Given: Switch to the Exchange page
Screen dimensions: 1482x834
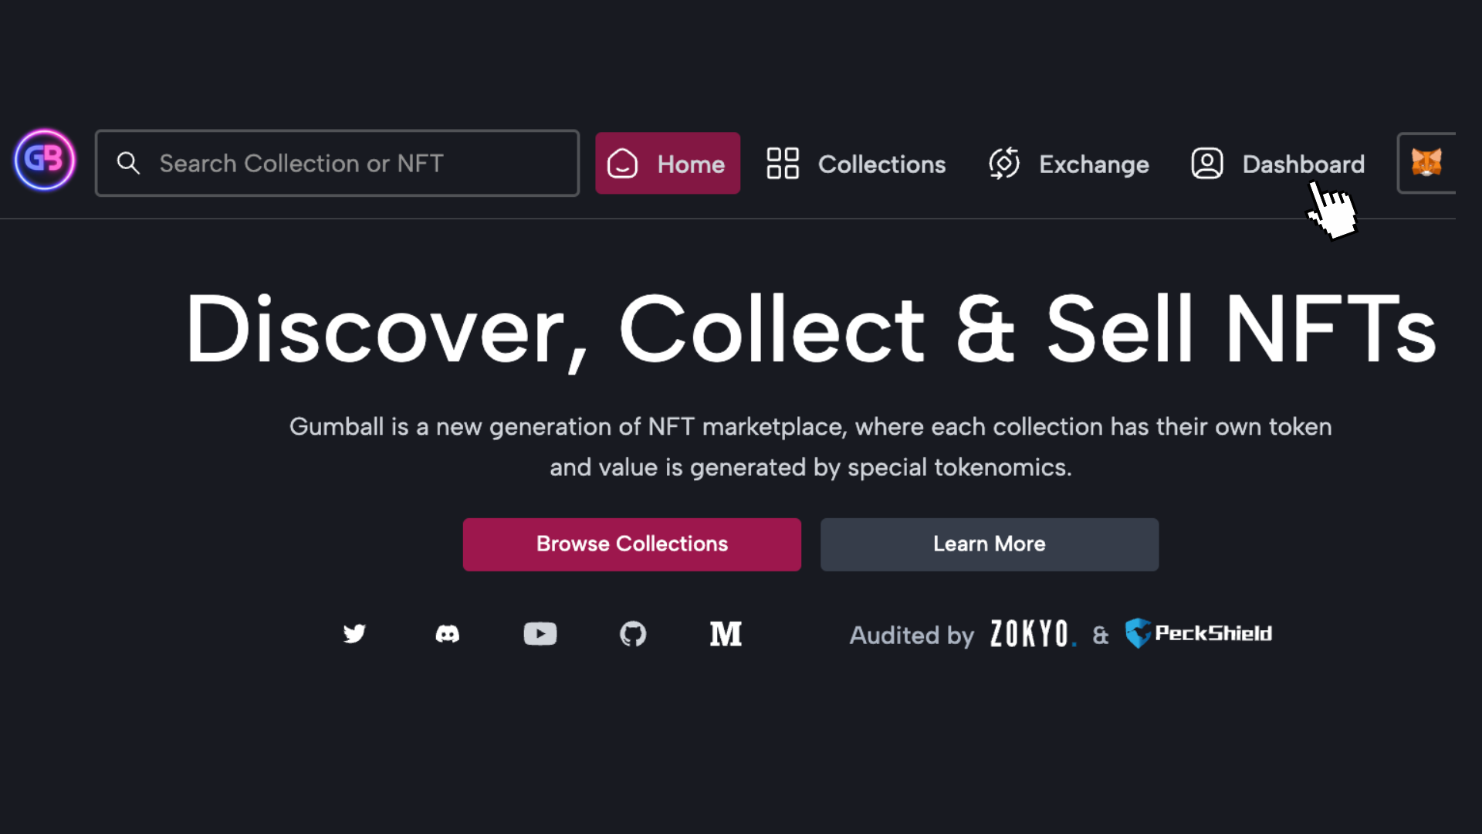Looking at the screenshot, I should (1094, 164).
